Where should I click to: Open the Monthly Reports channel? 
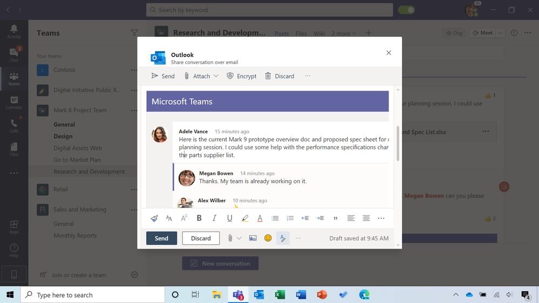pos(75,236)
